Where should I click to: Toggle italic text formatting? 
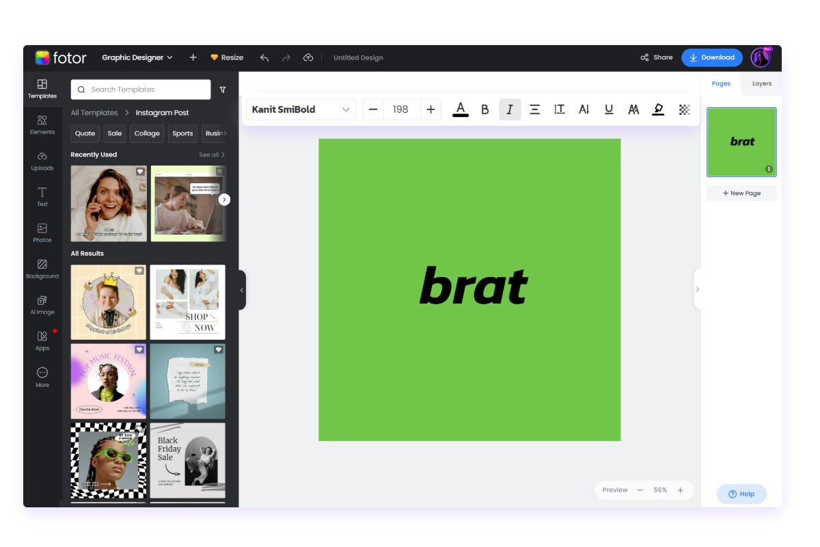pyautogui.click(x=510, y=109)
